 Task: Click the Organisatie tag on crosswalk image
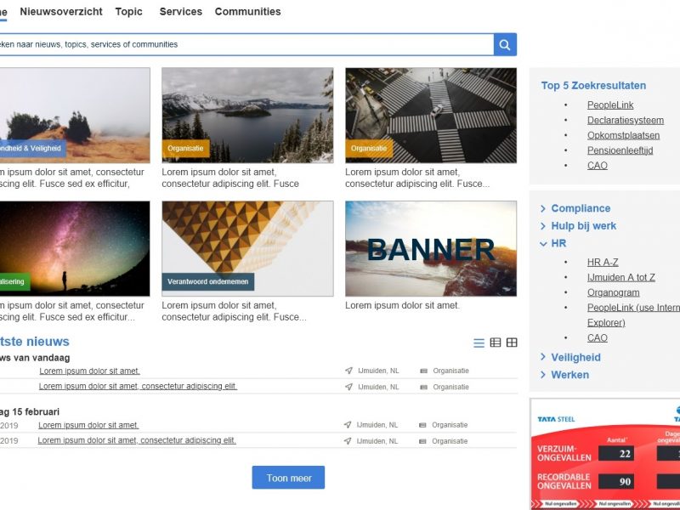click(x=369, y=148)
